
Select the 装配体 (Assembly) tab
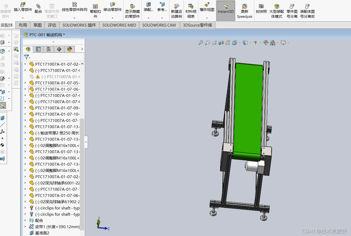[7, 25]
